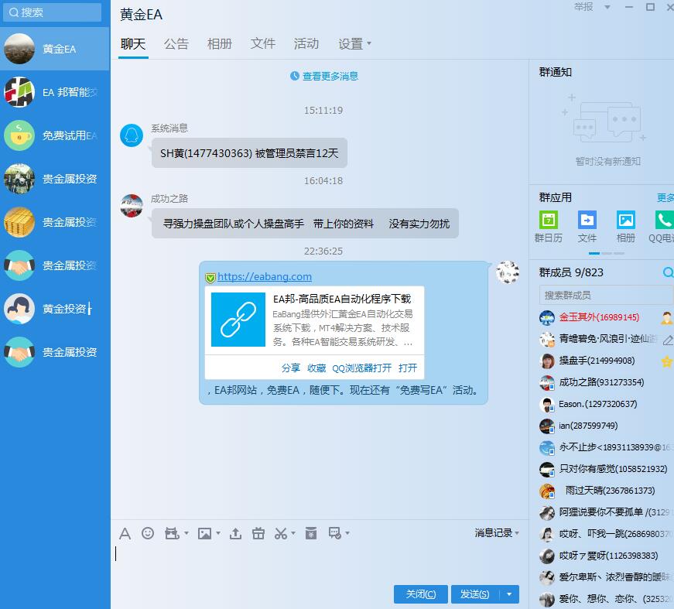Click the animated sticker icon beside emoji
674x609 pixels.
[172, 533]
